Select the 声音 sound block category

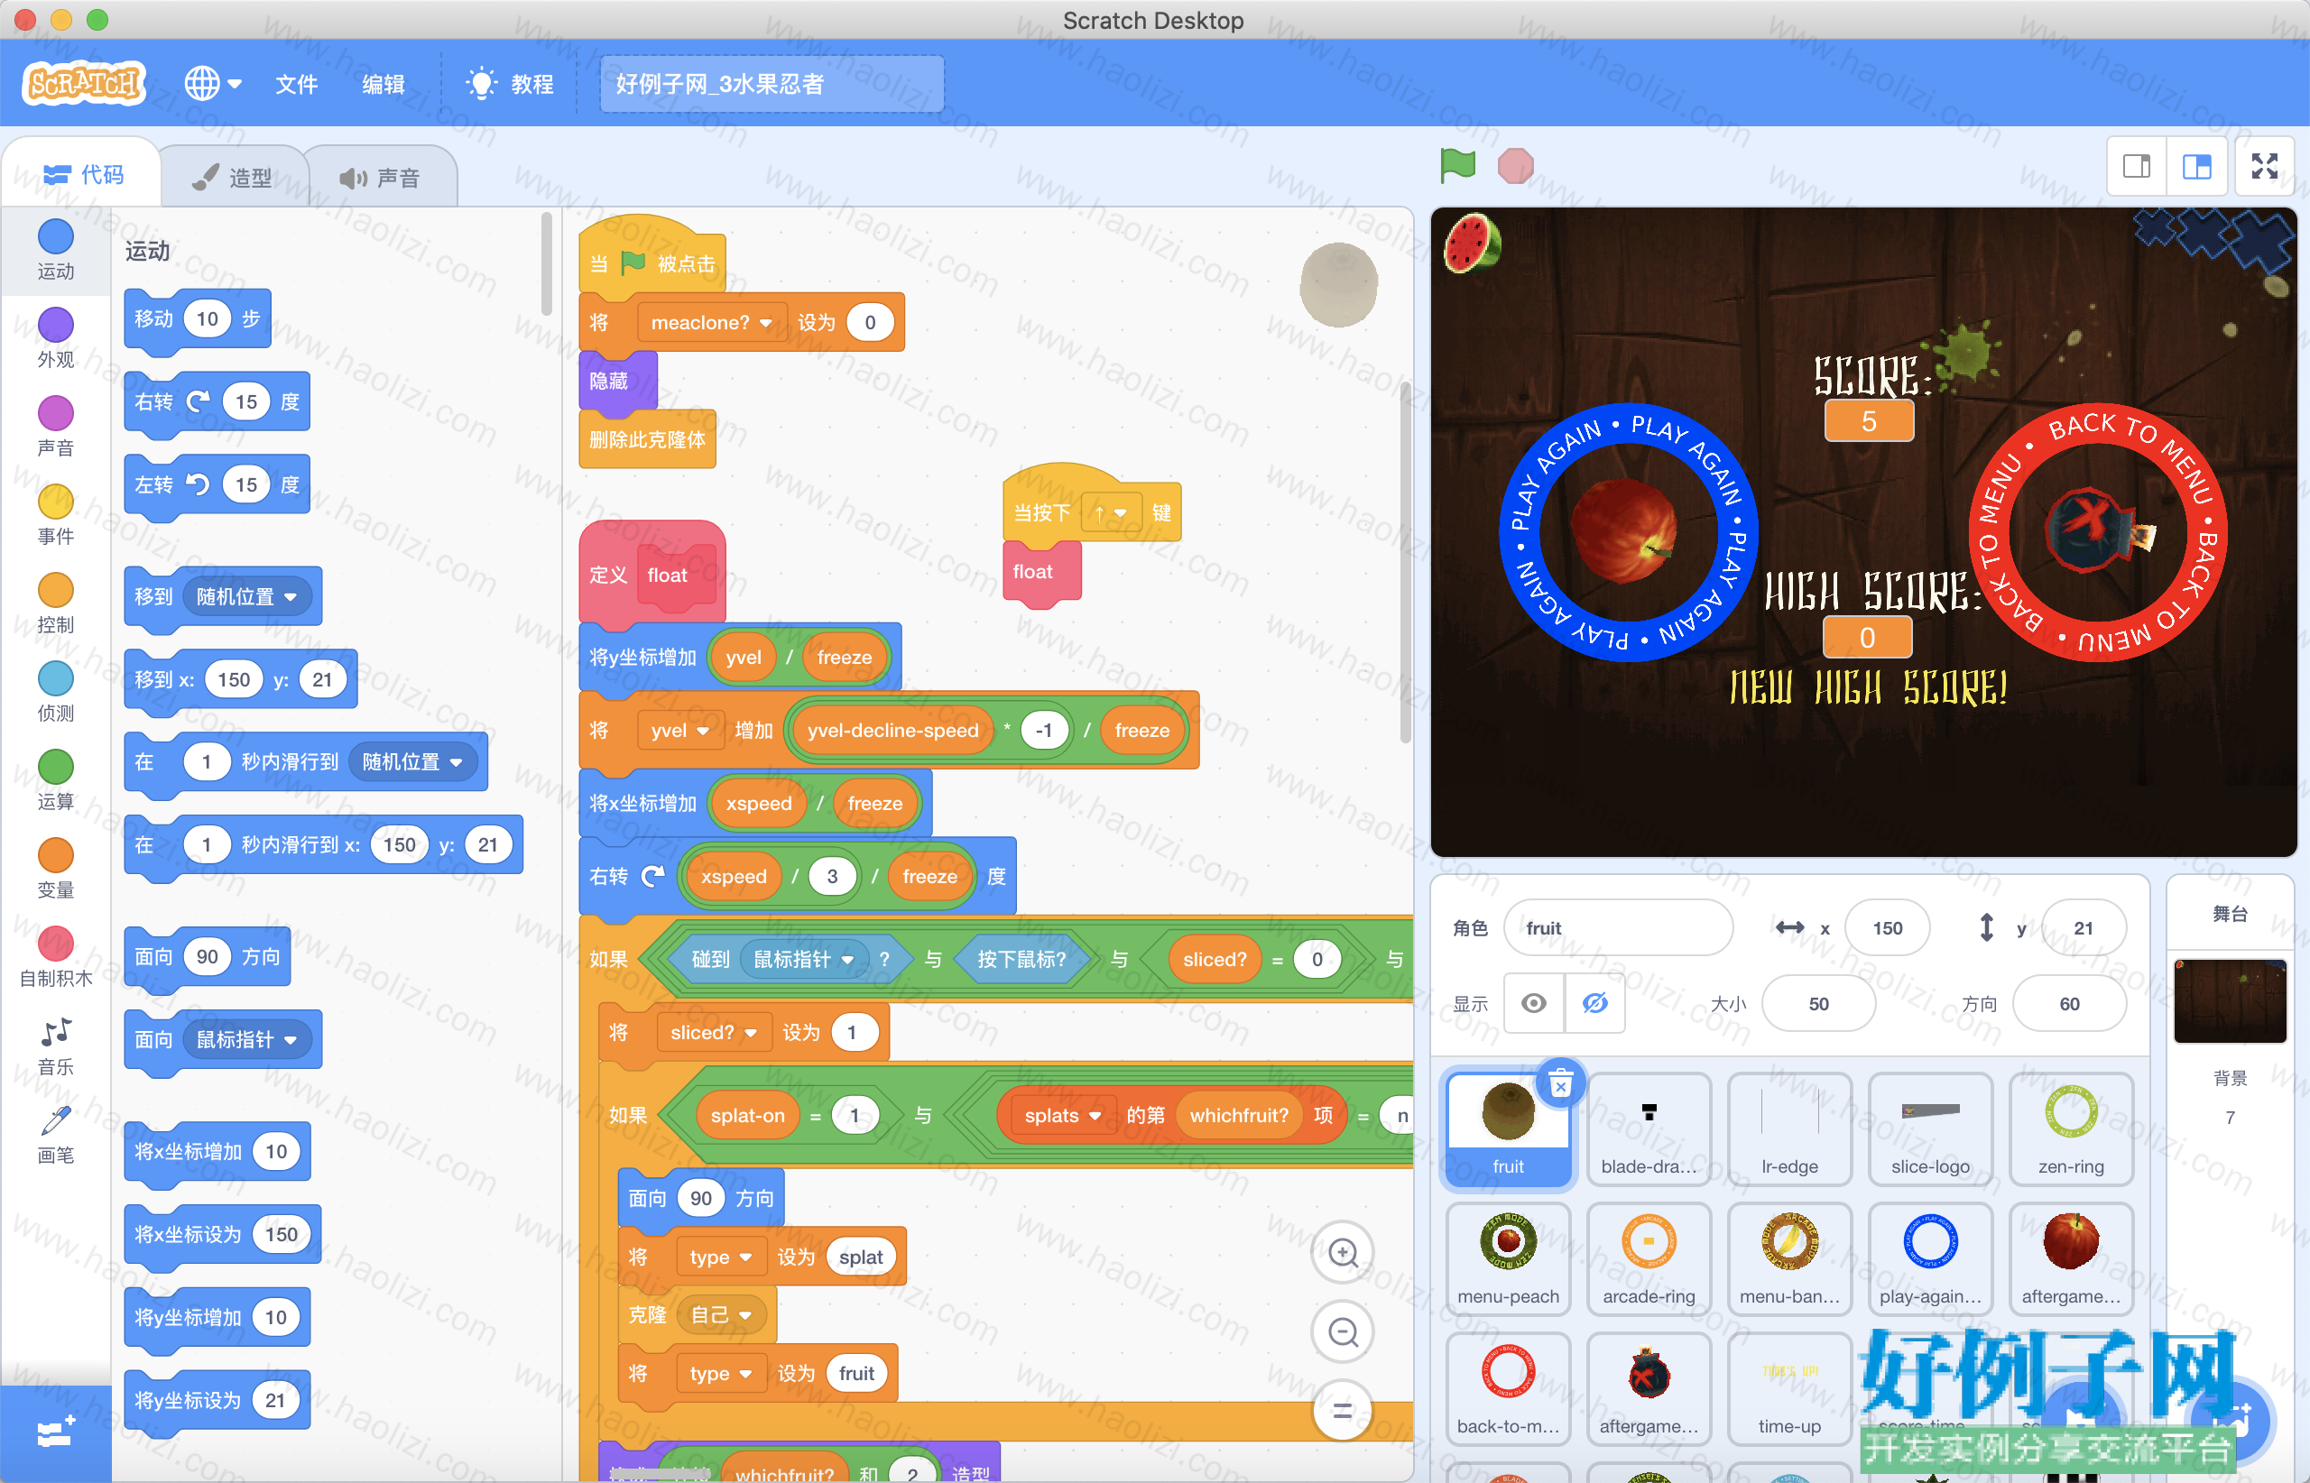pos(55,427)
